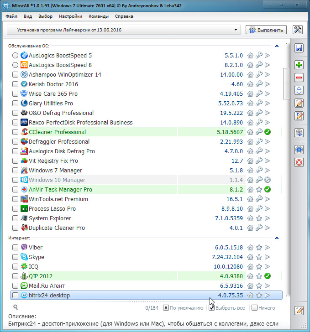Viewport: 310px width, 332px height.
Task: Click scrollbar down arrow of the list
Action: (286, 296)
